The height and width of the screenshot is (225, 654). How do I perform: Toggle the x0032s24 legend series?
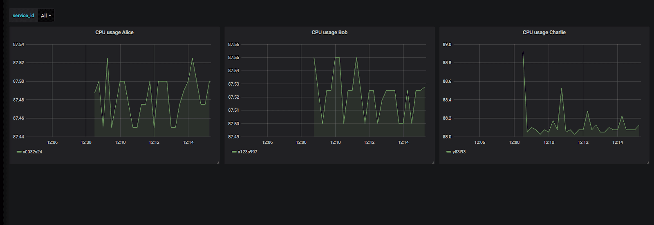[32, 152]
